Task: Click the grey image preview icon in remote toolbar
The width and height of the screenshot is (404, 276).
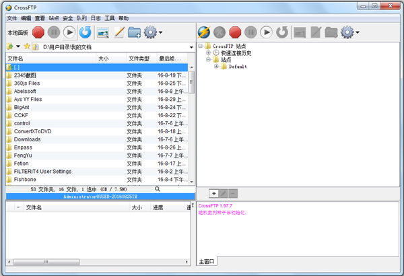Action: click(x=300, y=33)
